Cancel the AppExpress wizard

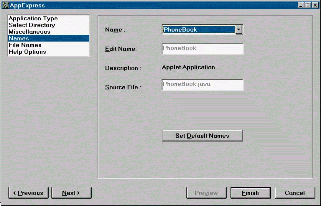point(295,193)
